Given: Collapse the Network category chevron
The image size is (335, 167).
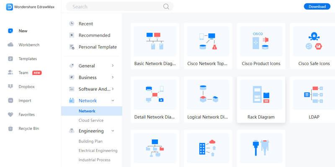Looking at the screenshot, I should coord(113,101).
